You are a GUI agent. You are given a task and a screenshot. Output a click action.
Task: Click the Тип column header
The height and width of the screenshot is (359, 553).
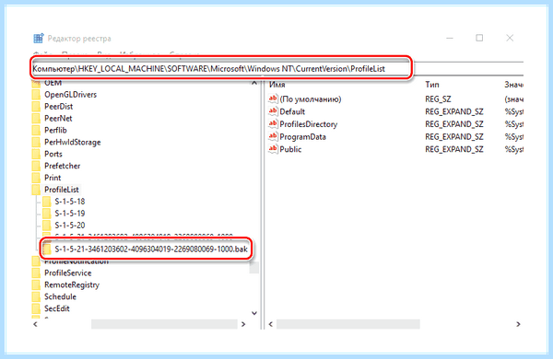point(432,85)
